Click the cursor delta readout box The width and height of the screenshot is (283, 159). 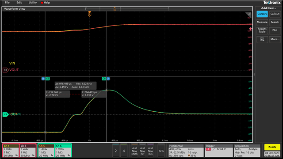[76, 85]
